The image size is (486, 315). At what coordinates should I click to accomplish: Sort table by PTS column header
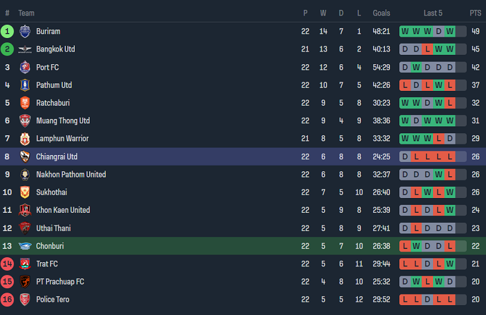[475, 13]
